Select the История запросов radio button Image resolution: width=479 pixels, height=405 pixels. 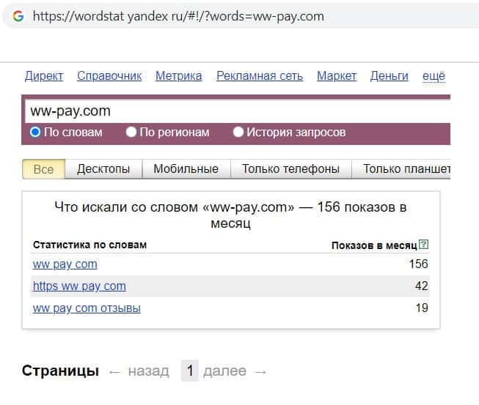[x=238, y=132]
